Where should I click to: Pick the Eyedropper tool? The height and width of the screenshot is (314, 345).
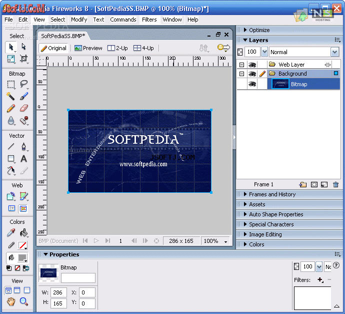click(x=11, y=233)
